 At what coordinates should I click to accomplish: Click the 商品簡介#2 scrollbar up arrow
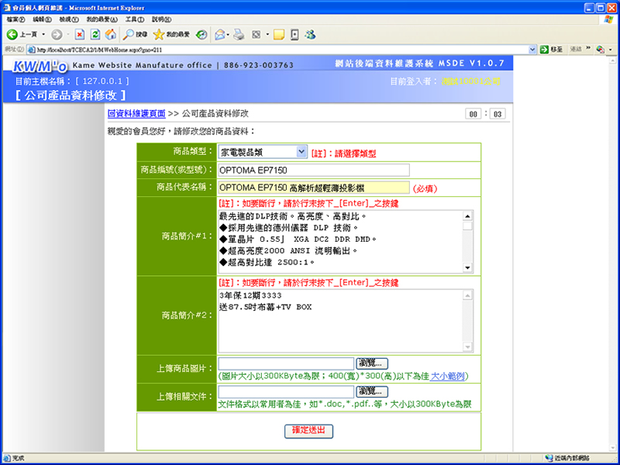(468, 295)
